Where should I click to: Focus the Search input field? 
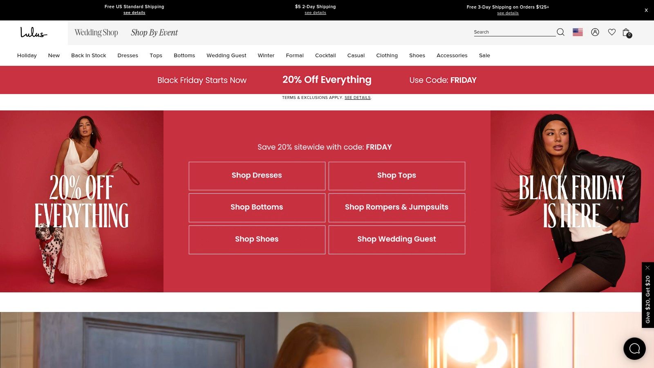(x=514, y=32)
